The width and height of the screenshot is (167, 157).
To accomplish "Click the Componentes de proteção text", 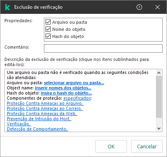I will [34, 98].
